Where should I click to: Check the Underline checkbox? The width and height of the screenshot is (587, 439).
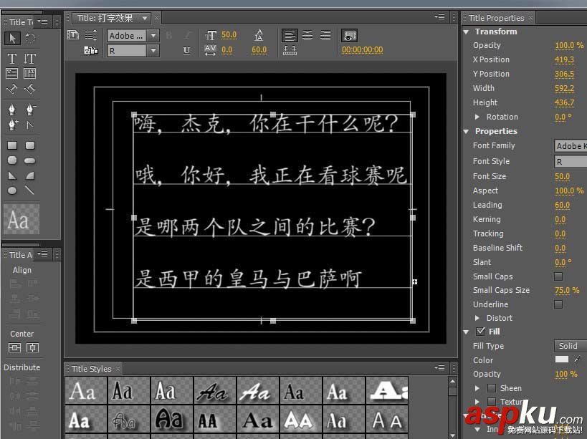pyautogui.click(x=558, y=304)
